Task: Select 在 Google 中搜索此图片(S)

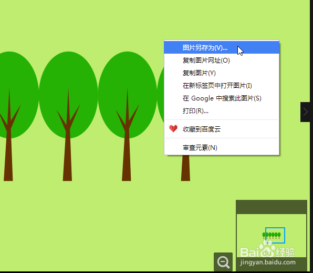Action: [x=222, y=98]
